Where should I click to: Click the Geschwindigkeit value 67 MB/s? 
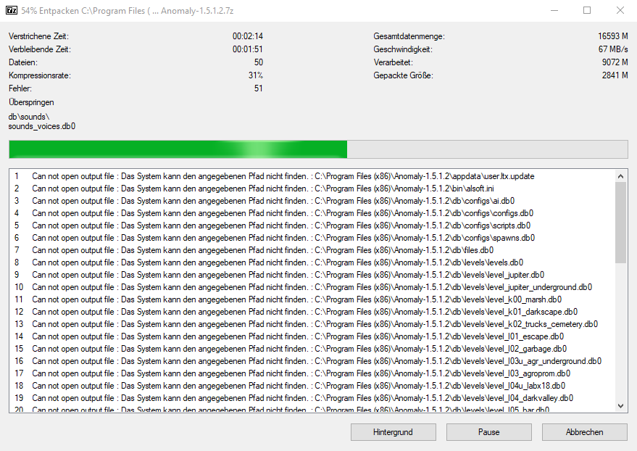pyautogui.click(x=613, y=49)
